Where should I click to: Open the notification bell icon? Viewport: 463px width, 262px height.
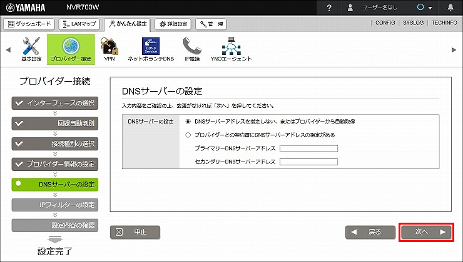click(450, 7)
